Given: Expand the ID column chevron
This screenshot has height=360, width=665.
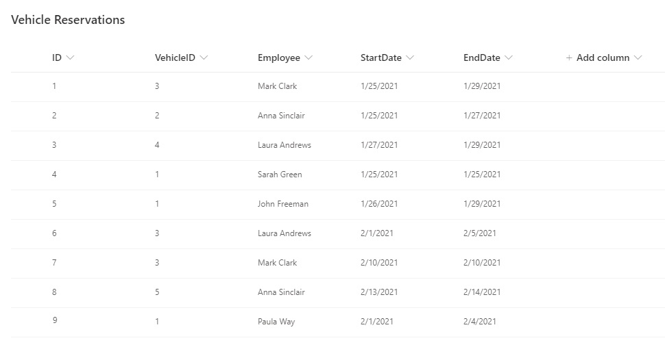Looking at the screenshot, I should (x=71, y=57).
